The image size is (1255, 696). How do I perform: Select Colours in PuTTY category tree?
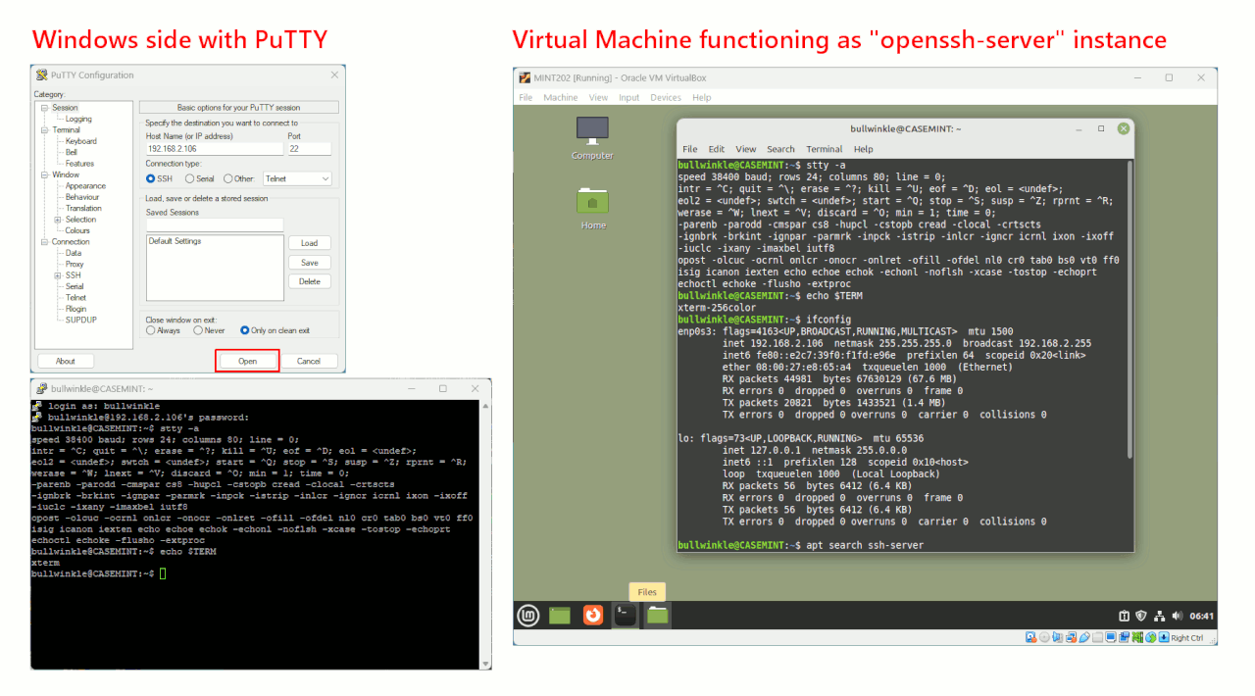(77, 230)
